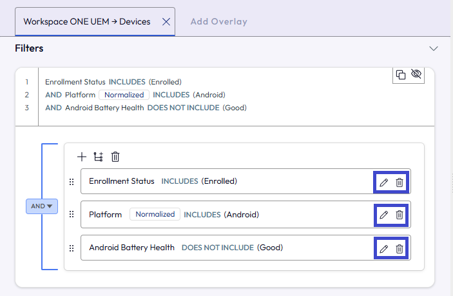Click the Normalized tag in query line 2
Image resolution: width=453 pixels, height=296 pixels.
pos(124,95)
